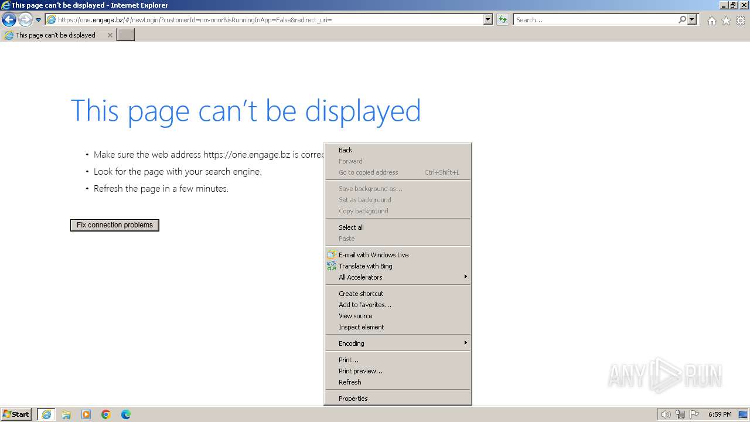750x422 pixels.
Task: Click the Action Center flag icon
Action: tap(694, 414)
